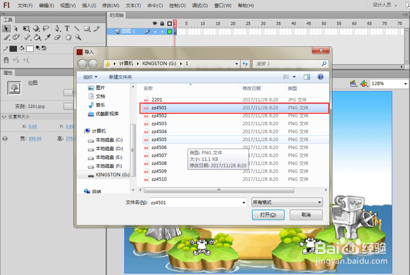Click the refresh button beside address bar
This screenshot has width=410, height=275.
[x=245, y=64]
